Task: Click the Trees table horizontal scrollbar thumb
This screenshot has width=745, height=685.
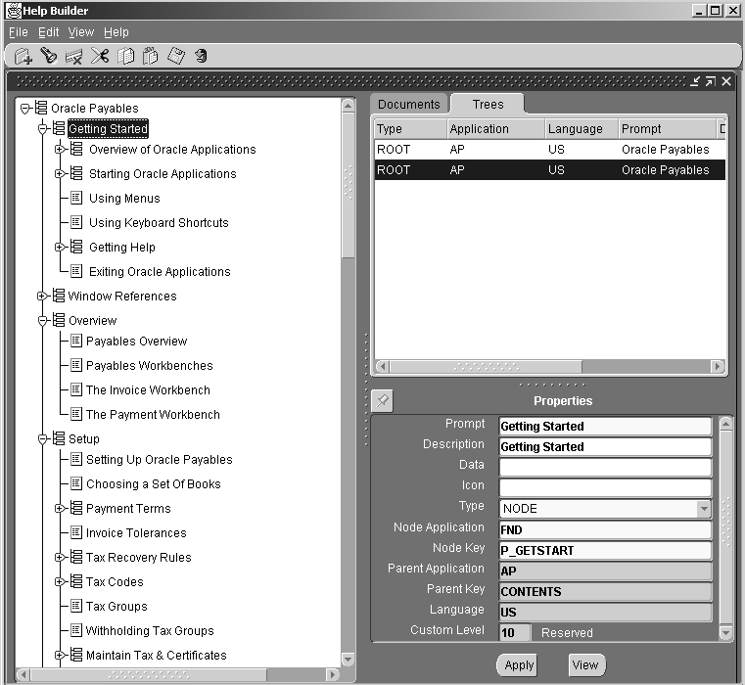Action: click(x=486, y=367)
